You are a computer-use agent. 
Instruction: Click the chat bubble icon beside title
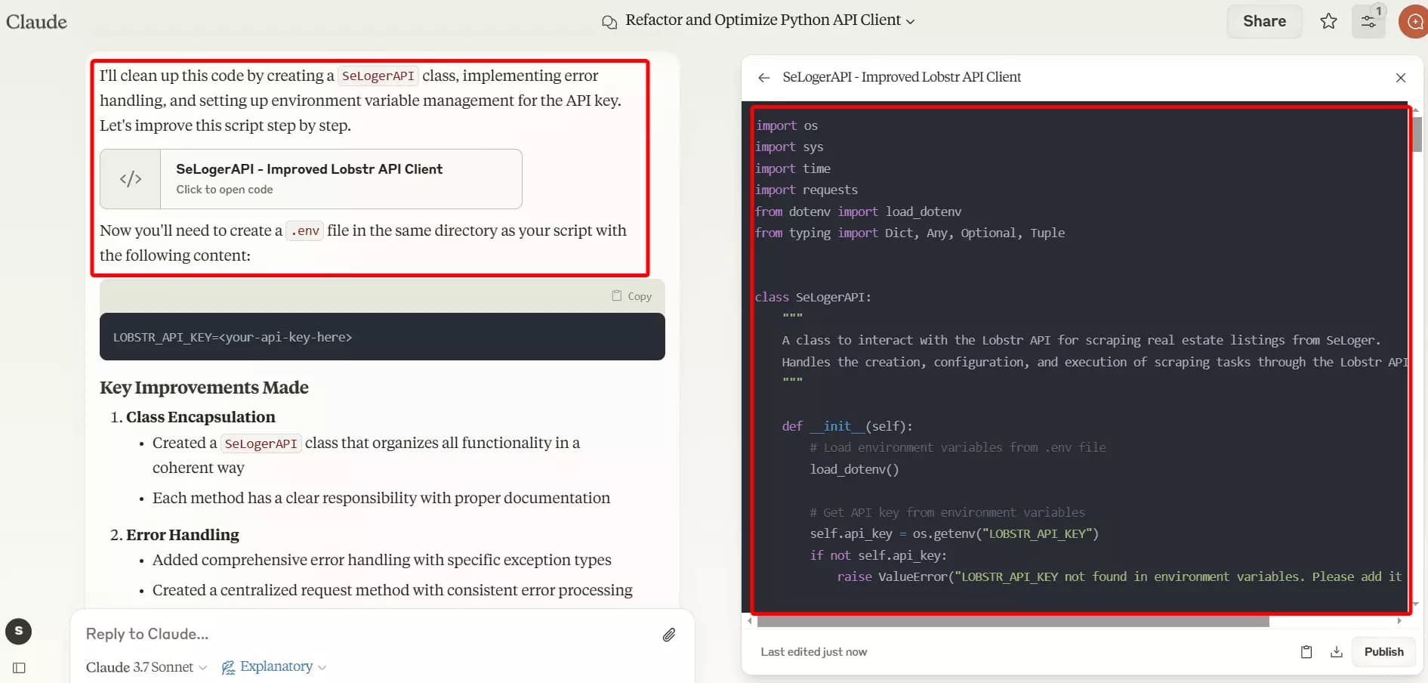coord(609,22)
